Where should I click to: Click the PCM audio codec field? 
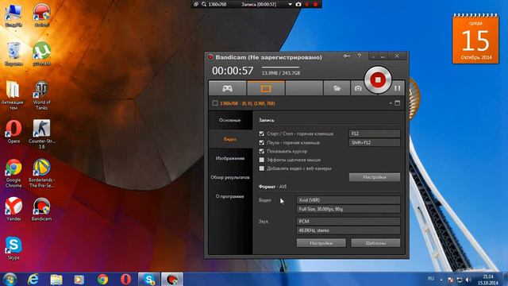pos(348,222)
